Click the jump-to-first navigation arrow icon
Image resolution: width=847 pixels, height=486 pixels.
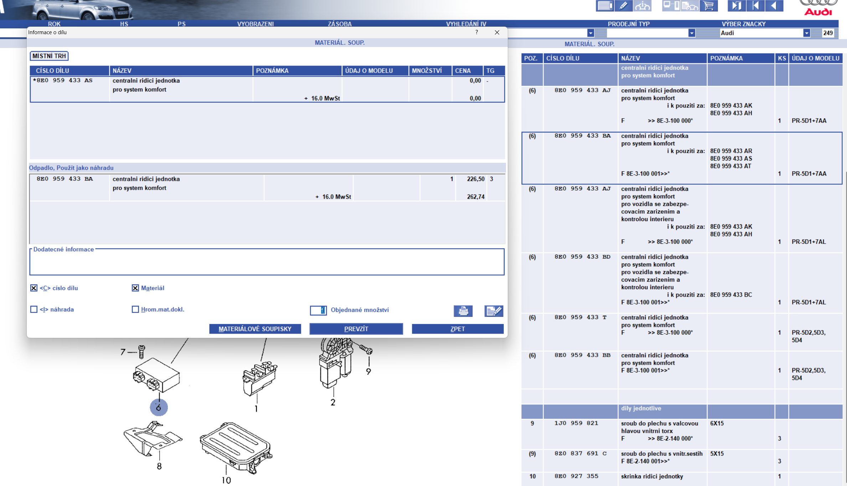click(x=755, y=6)
